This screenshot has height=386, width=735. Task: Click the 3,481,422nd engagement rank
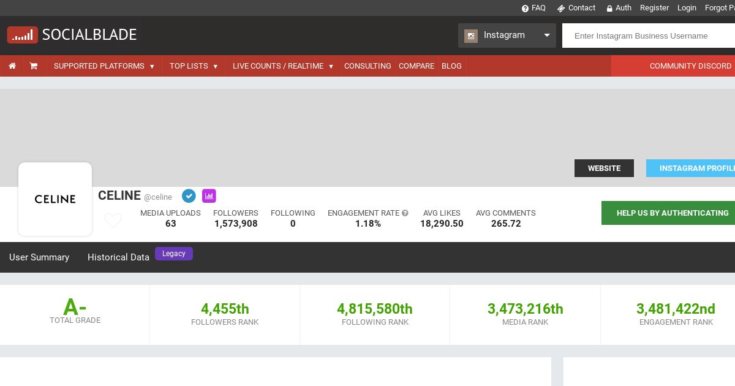(676, 309)
